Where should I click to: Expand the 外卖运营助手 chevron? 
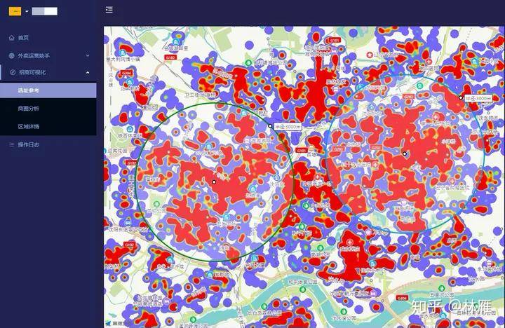pyautogui.click(x=88, y=55)
